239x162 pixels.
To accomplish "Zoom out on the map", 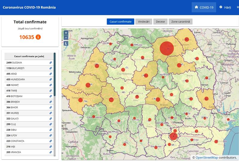I will pyautogui.click(x=66, y=38).
